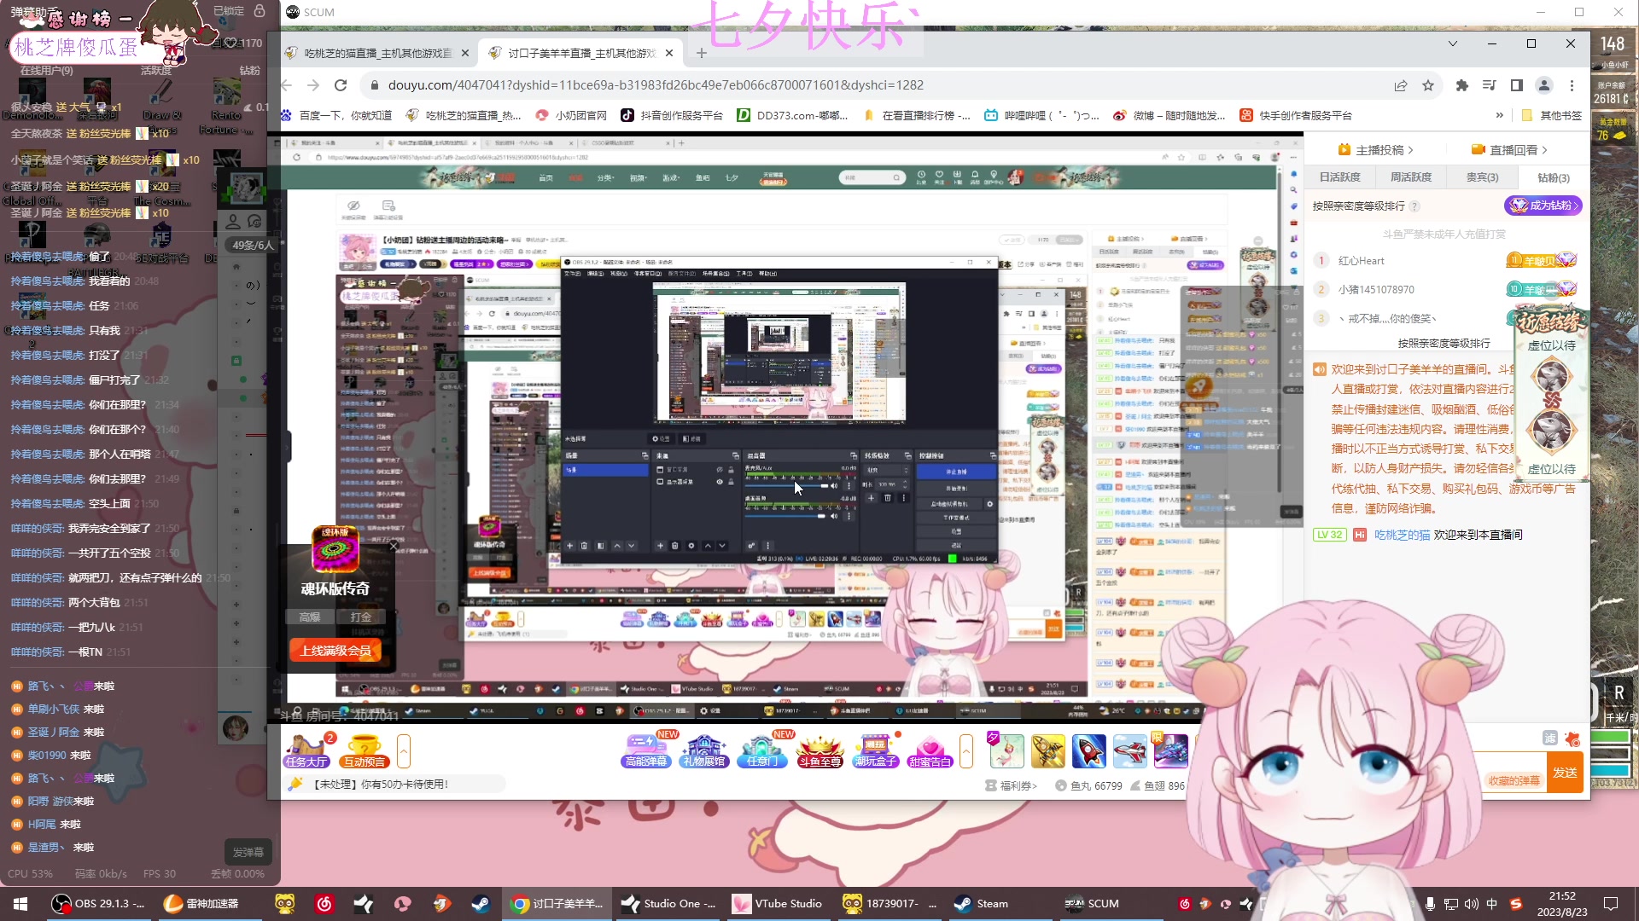1639x921 pixels.
Task: Toggle the Chinese input mode indicator 中
Action: 1491,903
